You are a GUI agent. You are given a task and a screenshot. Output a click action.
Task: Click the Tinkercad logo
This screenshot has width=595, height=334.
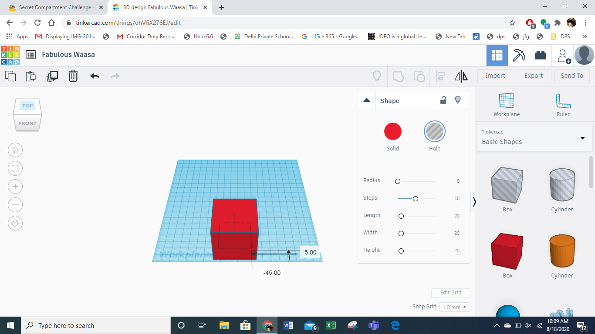pyautogui.click(x=10, y=55)
